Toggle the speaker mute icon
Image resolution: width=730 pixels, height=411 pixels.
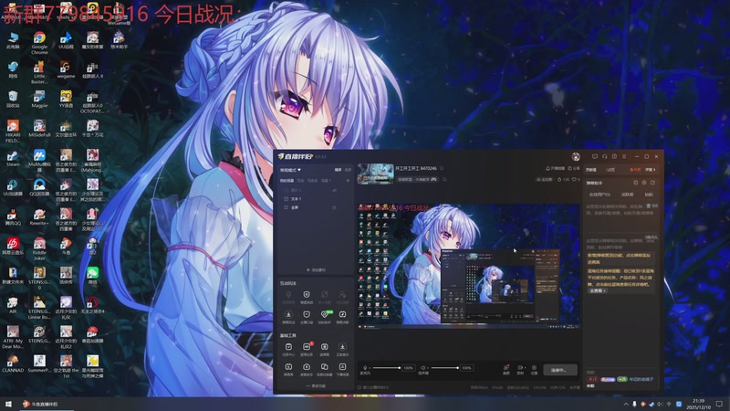pyautogui.click(x=422, y=368)
